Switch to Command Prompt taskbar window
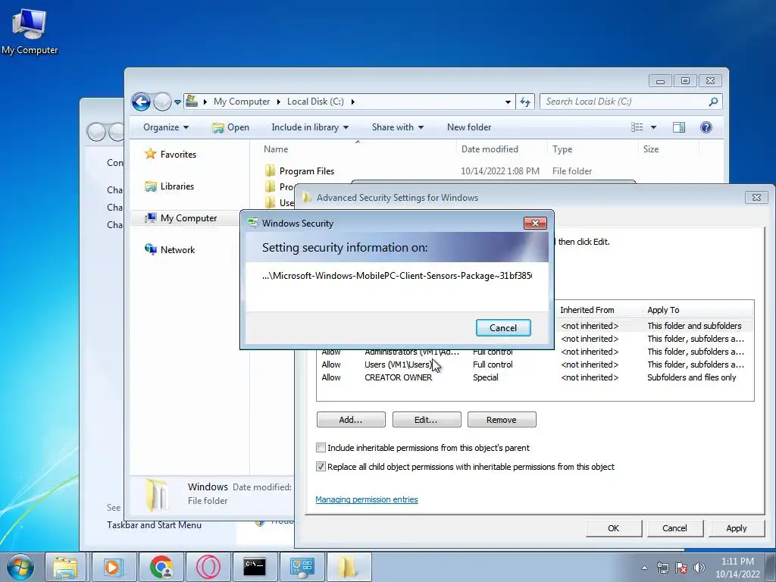This screenshot has width=776, height=582. point(255,567)
